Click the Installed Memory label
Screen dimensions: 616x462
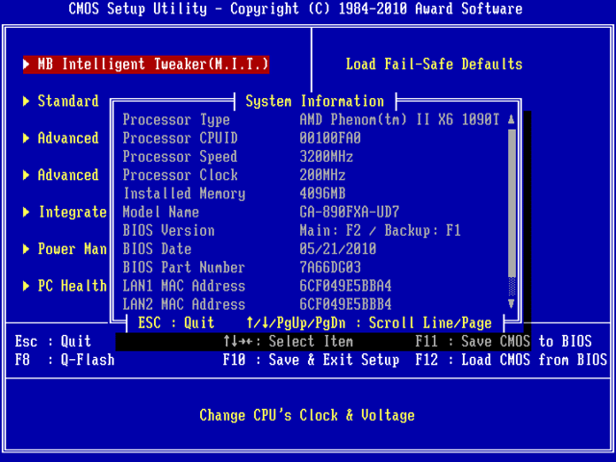184,193
